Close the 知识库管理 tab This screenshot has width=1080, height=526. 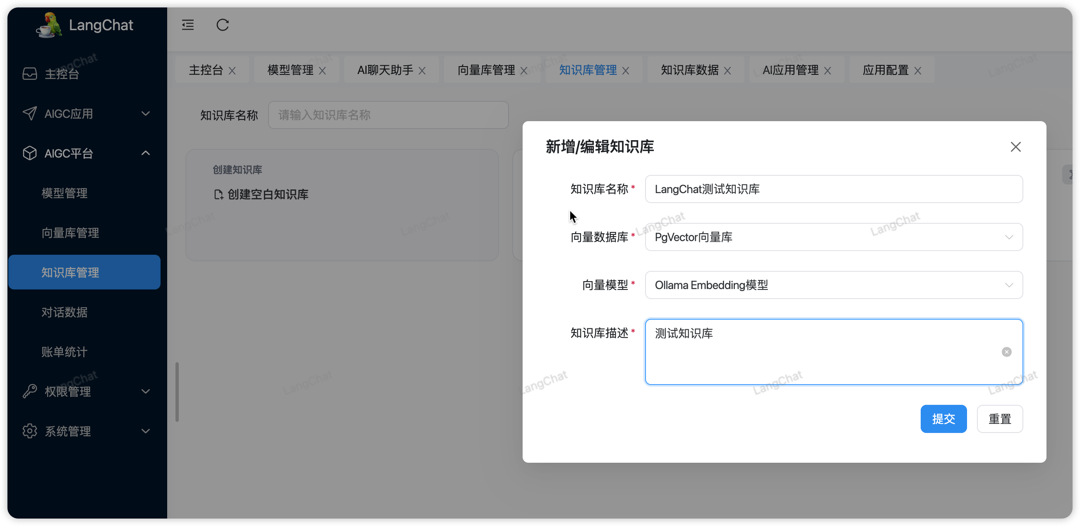tap(626, 71)
